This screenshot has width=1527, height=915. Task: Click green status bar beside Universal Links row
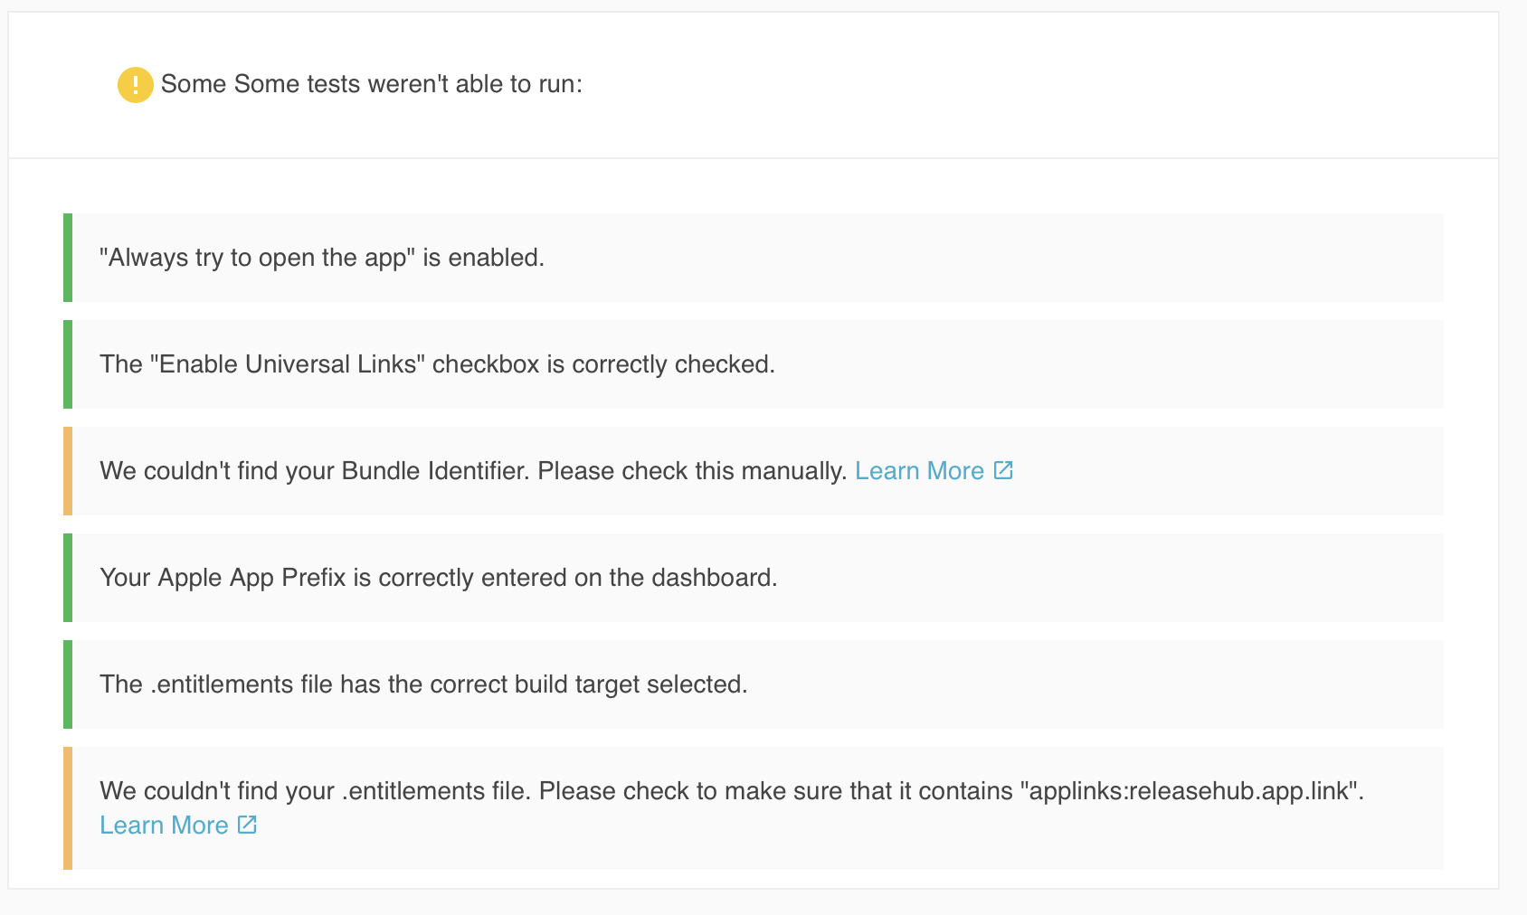point(68,364)
